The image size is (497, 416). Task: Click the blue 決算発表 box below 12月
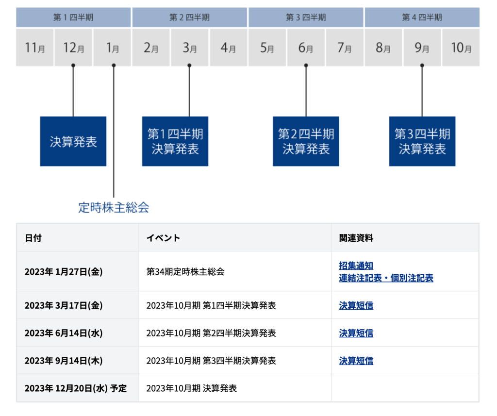pyautogui.click(x=73, y=141)
